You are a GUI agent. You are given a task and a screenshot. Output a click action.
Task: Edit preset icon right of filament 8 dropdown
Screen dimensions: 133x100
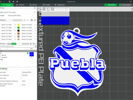pyautogui.click(x=35, y=33)
